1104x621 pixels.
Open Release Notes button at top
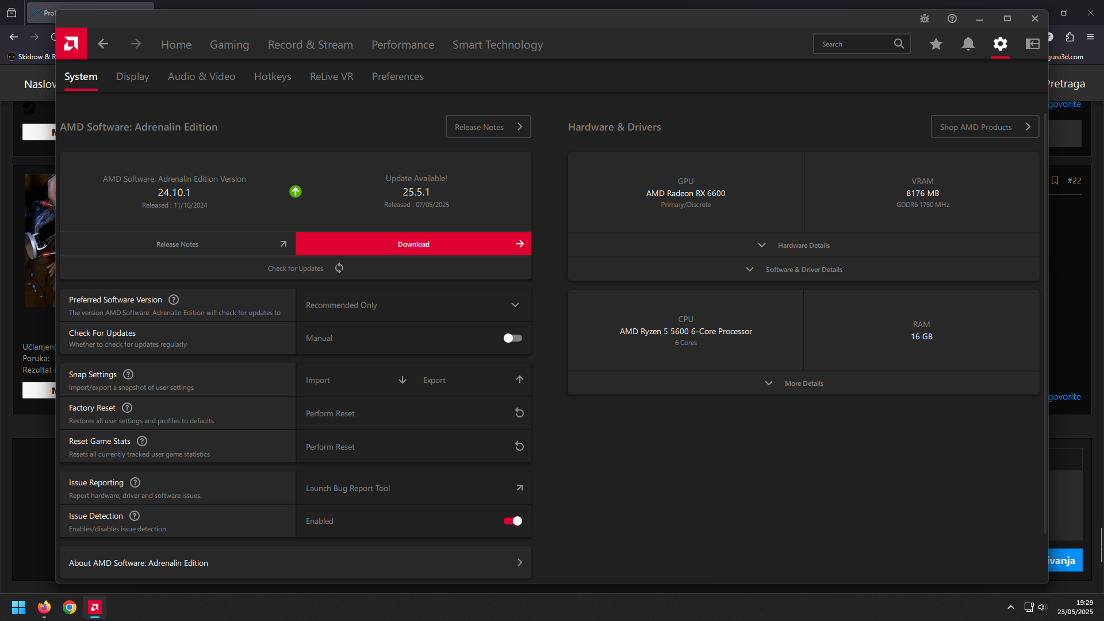[488, 126]
